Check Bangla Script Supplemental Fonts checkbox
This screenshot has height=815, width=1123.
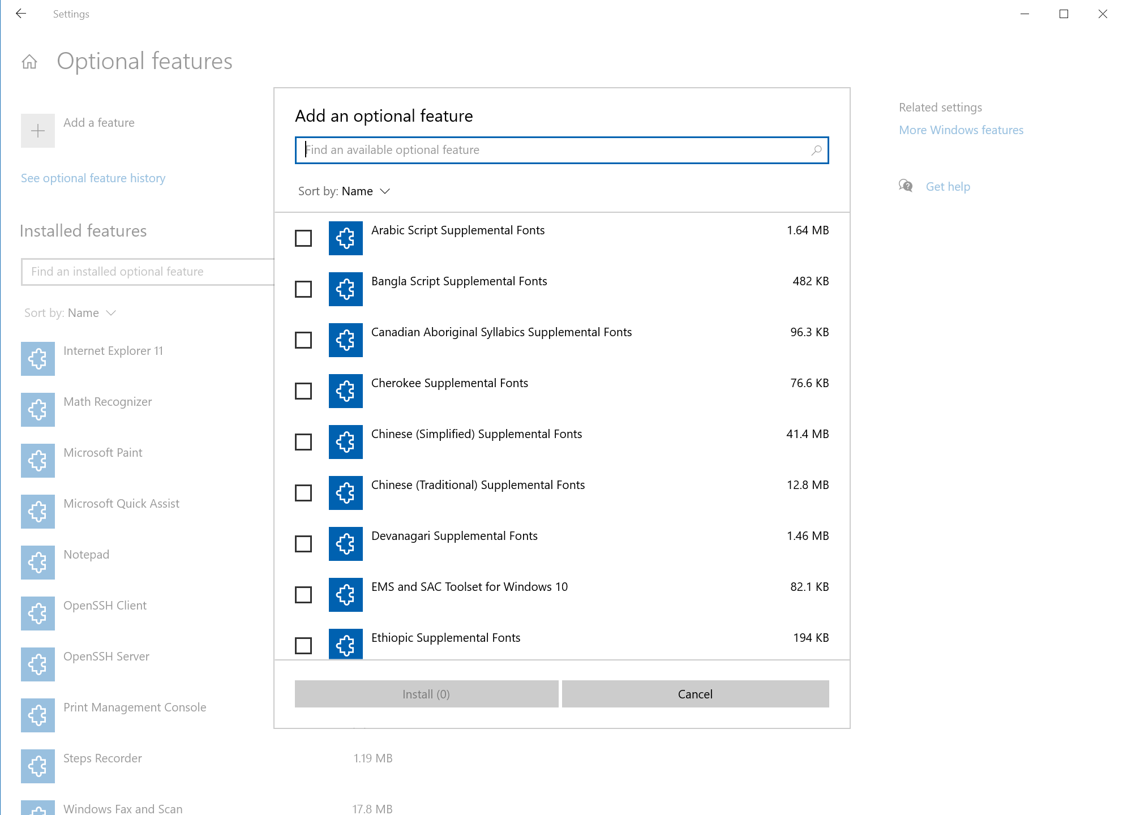(303, 289)
